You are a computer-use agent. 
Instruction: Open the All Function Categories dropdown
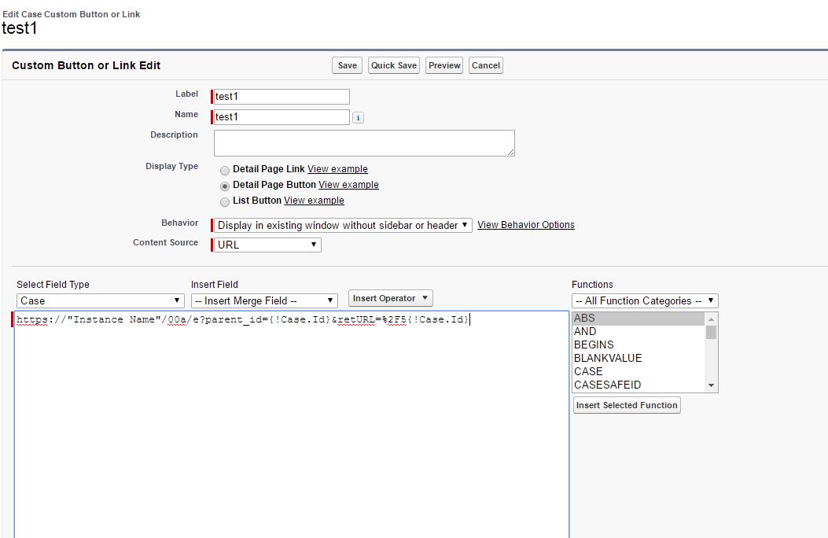click(x=645, y=300)
